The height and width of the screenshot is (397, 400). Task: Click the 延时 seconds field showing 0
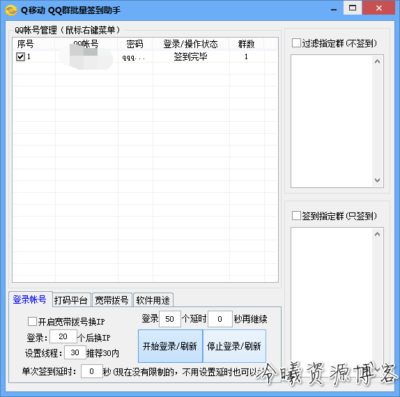point(220,319)
